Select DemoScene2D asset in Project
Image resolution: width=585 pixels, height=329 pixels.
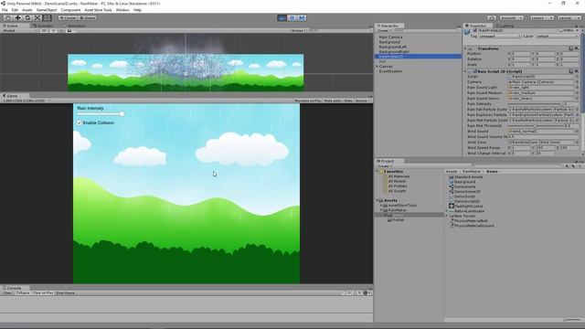pyautogui.click(x=467, y=192)
